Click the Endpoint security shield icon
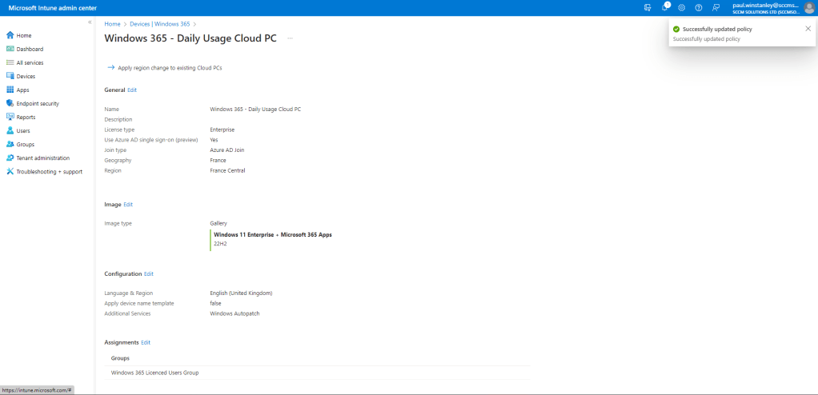The image size is (818, 395). coord(10,103)
